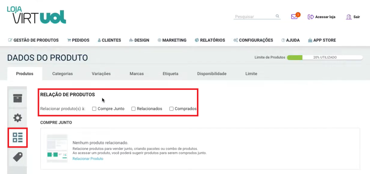Screen dimensions: 370x174
Task: Click the DADOS DO PRODUTO heading
Action: [x=47, y=58]
